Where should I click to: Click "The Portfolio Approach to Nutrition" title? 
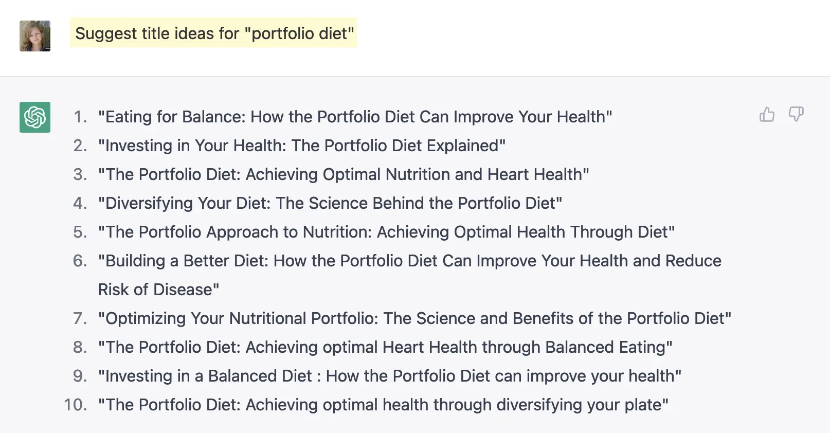386,232
